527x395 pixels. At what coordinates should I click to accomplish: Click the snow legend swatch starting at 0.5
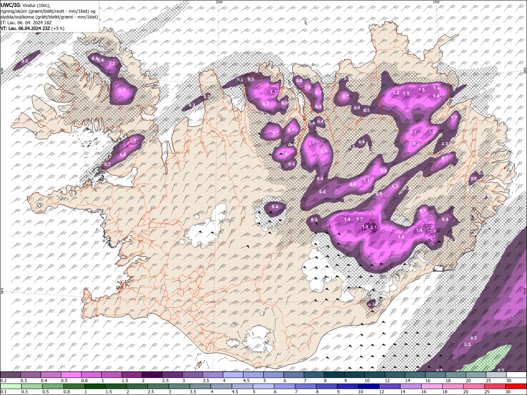pos(71,375)
